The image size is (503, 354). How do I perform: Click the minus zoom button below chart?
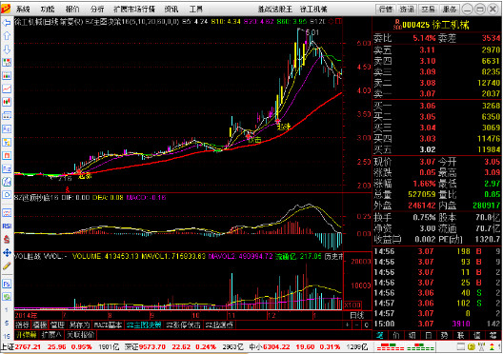pos(357,325)
